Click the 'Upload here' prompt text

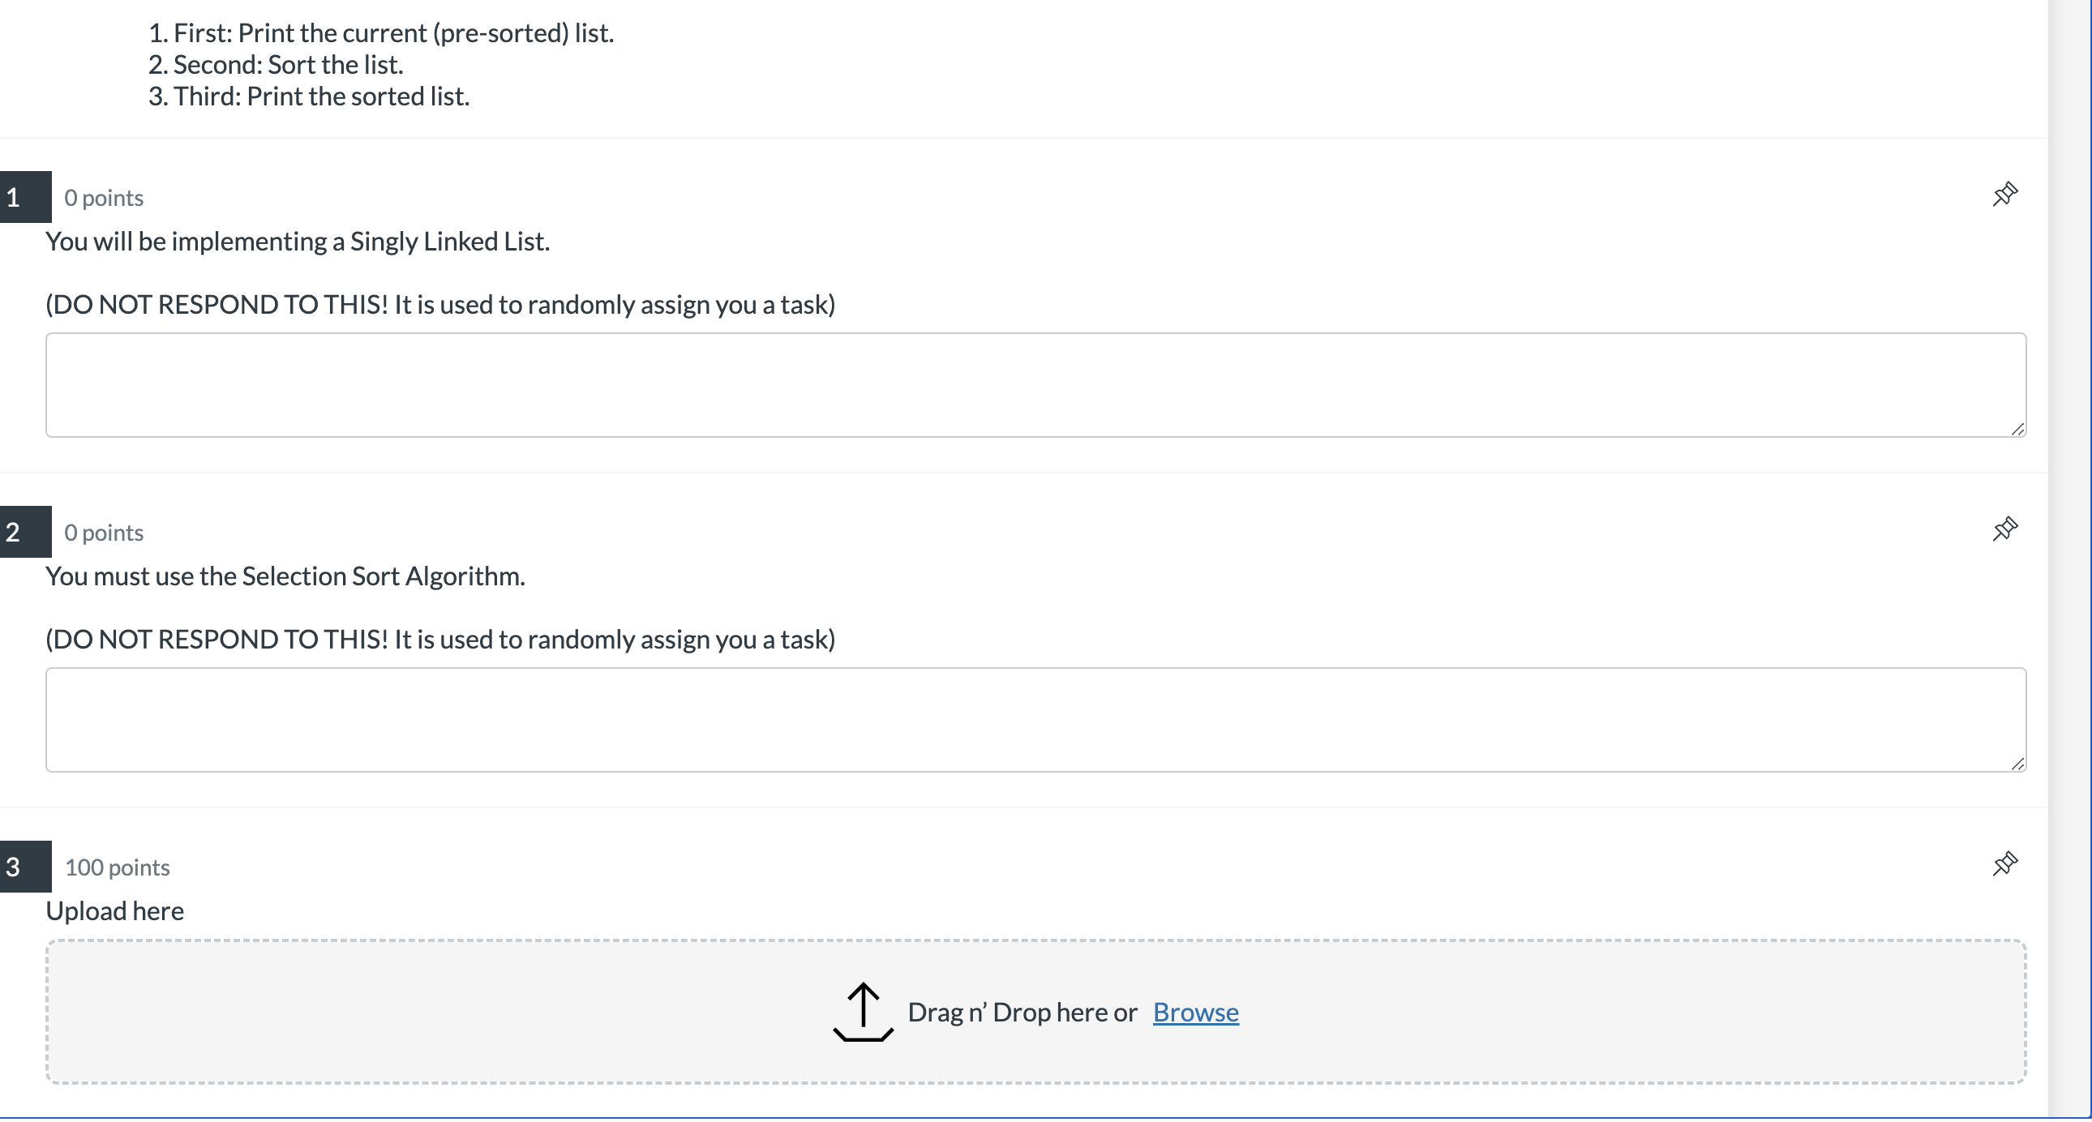coord(114,912)
